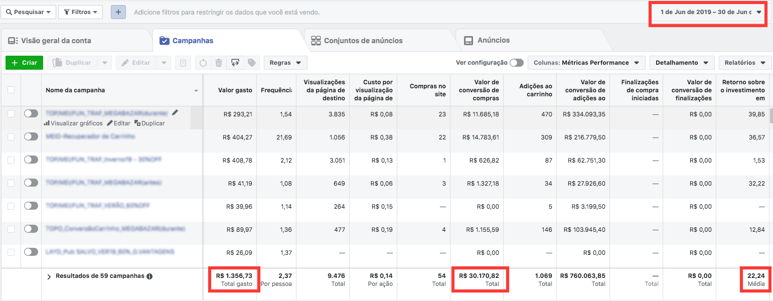
Task: Turn on the switch for the R$ 404,27 campaign
Action: pyautogui.click(x=31, y=136)
